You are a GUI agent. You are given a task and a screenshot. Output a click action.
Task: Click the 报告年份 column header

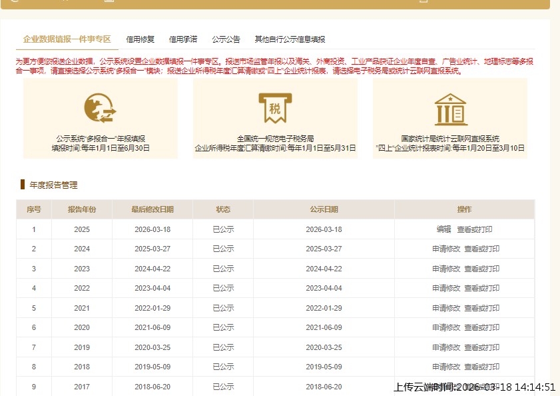81,209
